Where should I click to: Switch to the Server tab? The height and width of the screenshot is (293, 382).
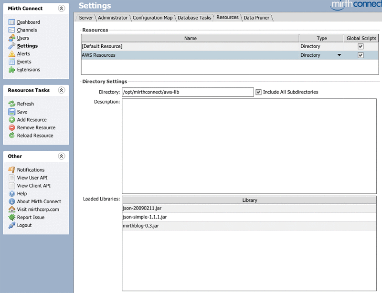(86, 18)
